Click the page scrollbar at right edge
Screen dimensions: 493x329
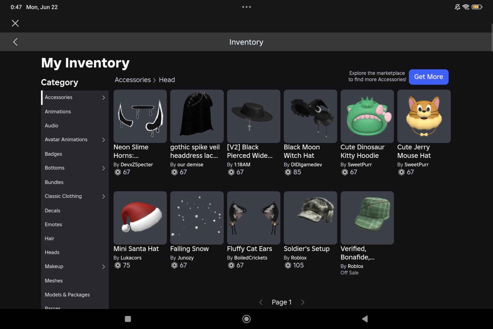492,38
